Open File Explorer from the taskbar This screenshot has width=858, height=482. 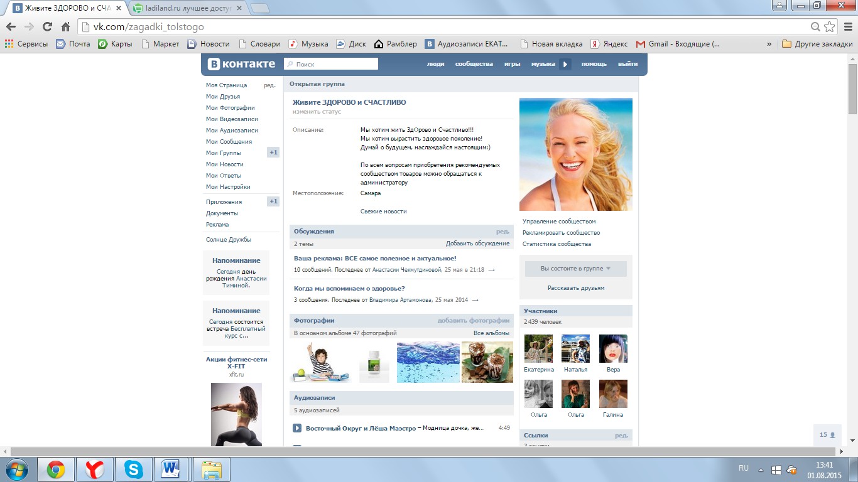(212, 469)
